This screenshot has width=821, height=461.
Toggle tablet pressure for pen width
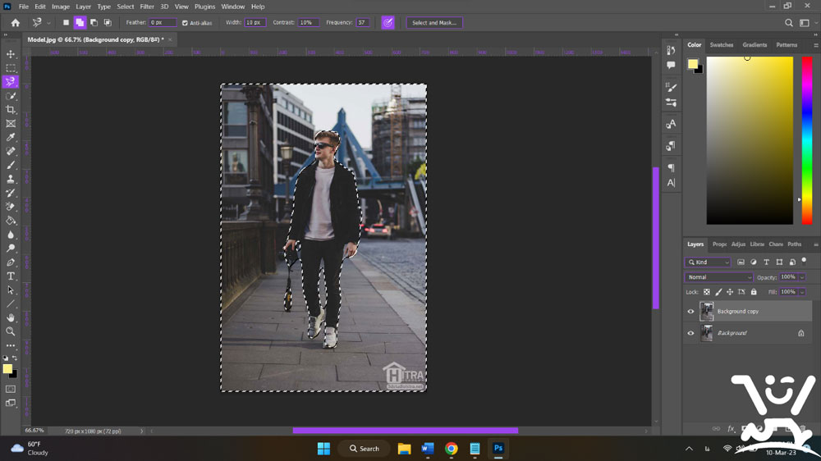(388, 22)
